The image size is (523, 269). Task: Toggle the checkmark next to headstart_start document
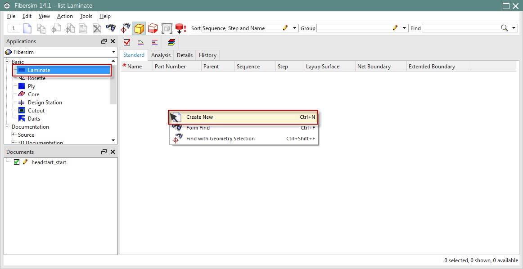[17, 162]
